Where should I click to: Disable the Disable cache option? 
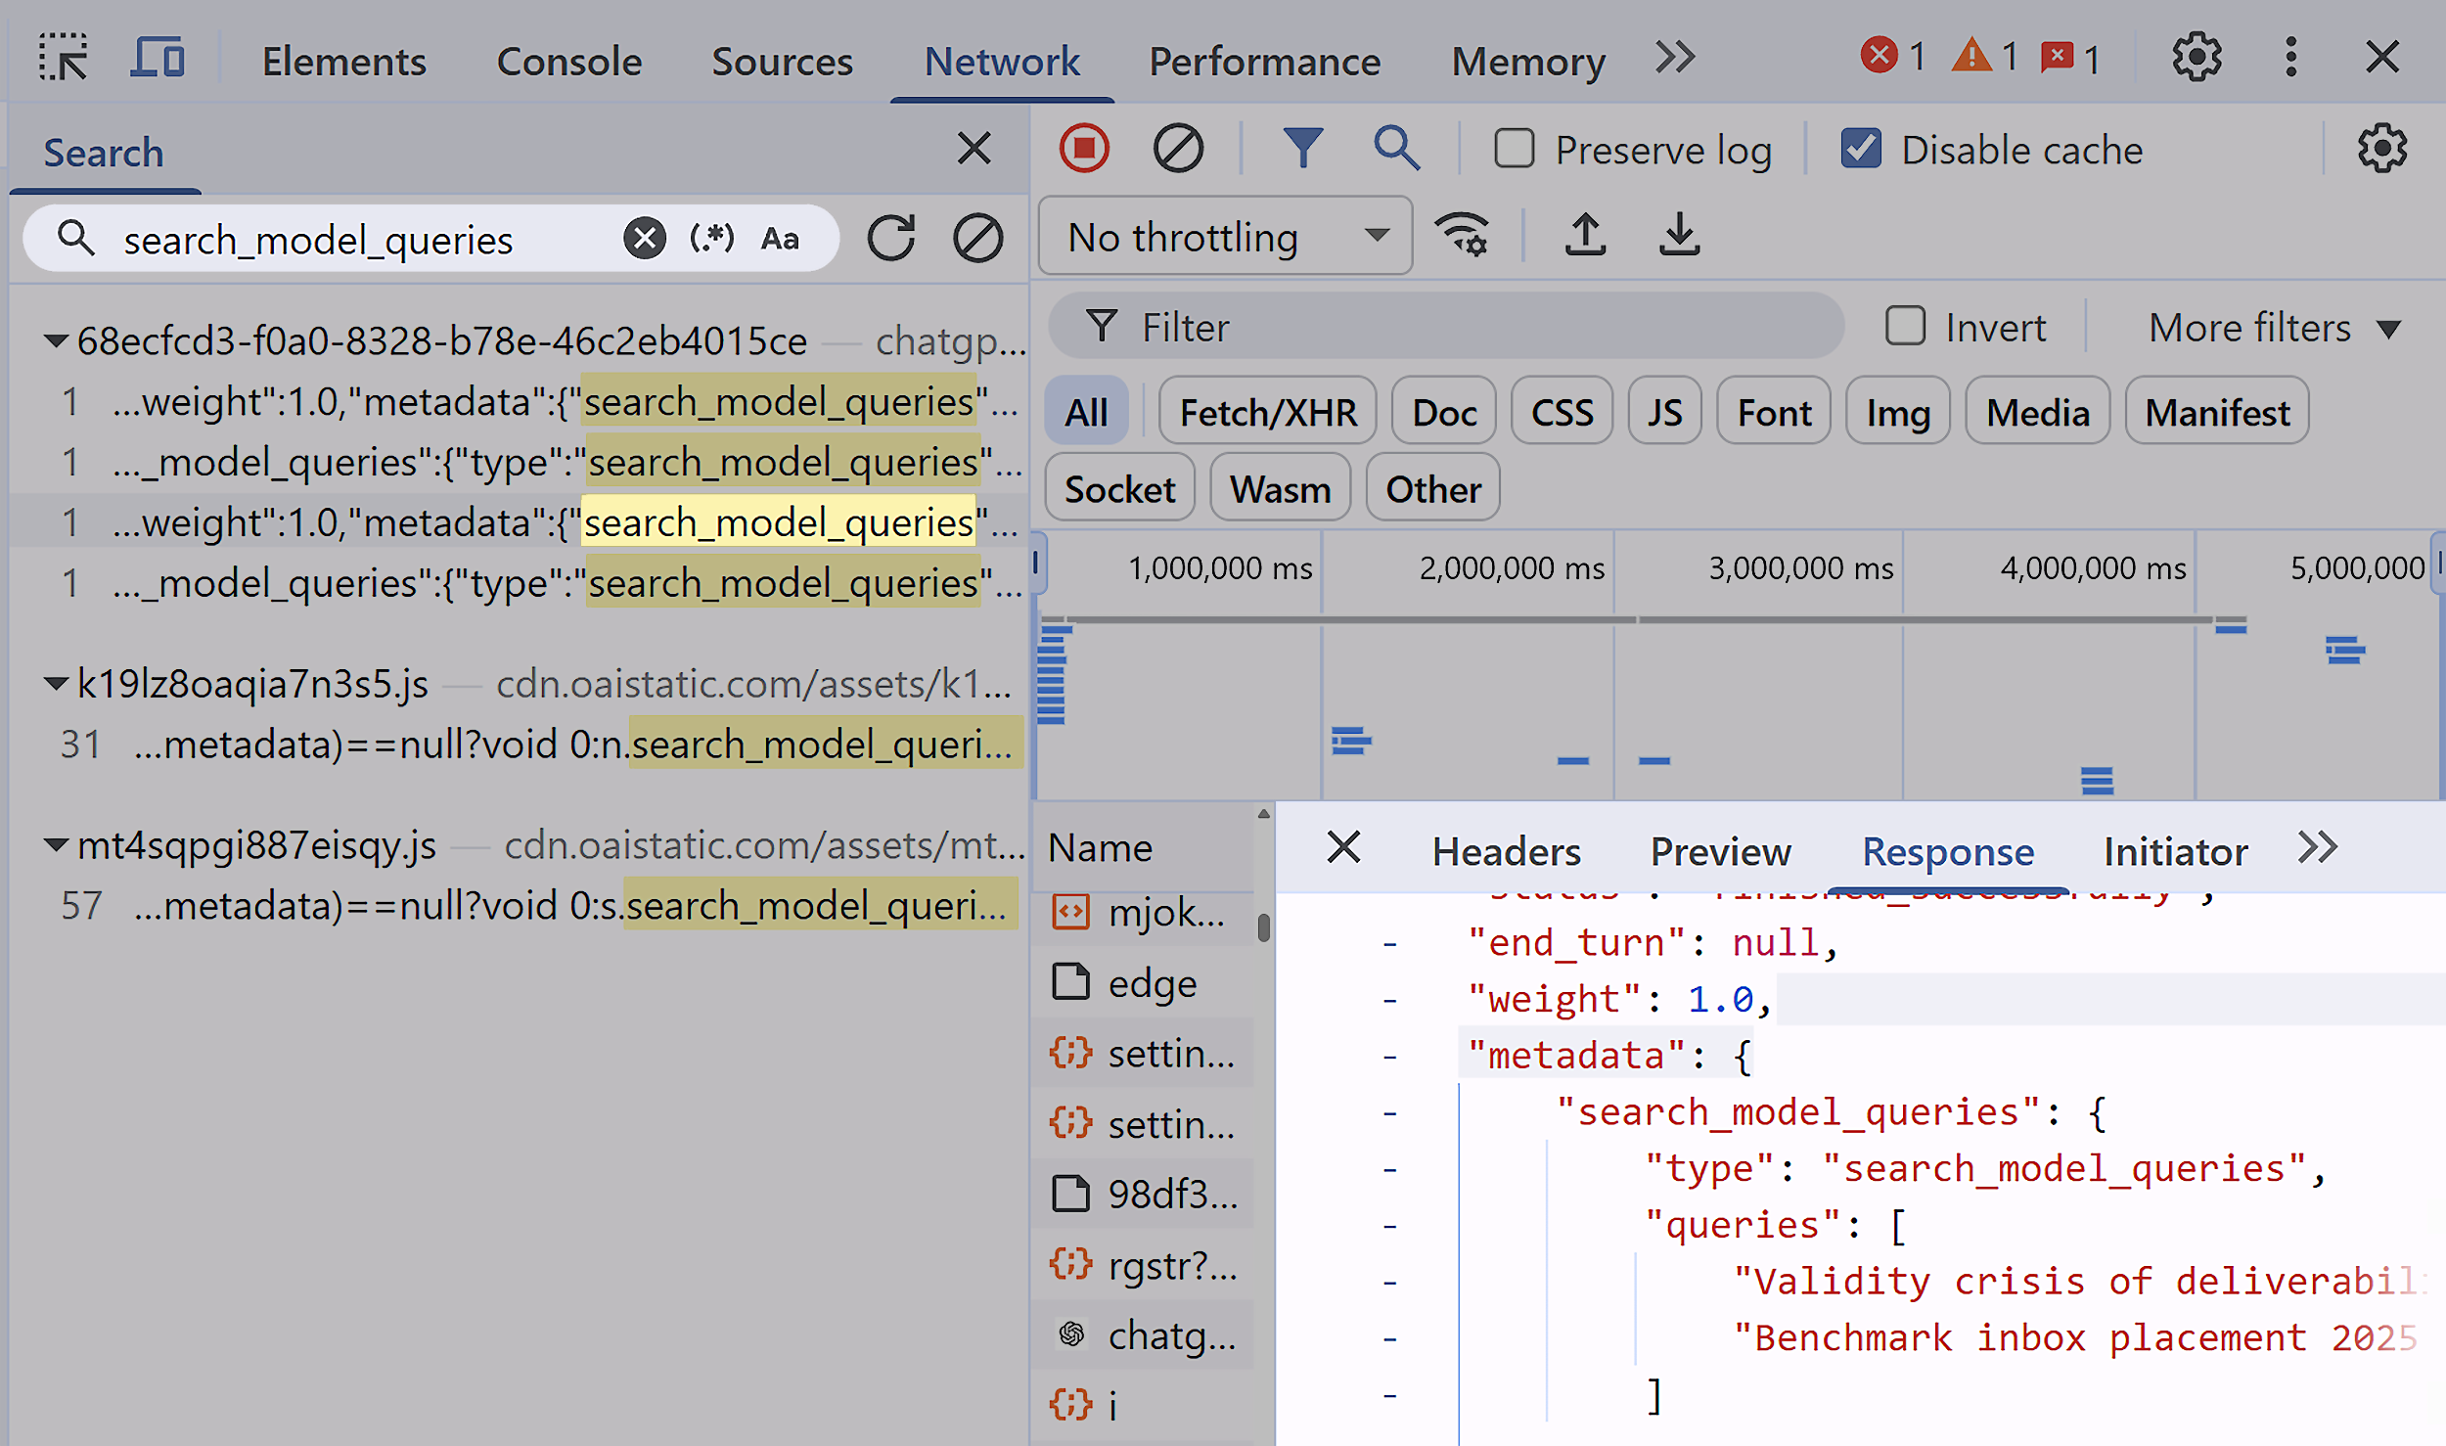tap(1863, 149)
